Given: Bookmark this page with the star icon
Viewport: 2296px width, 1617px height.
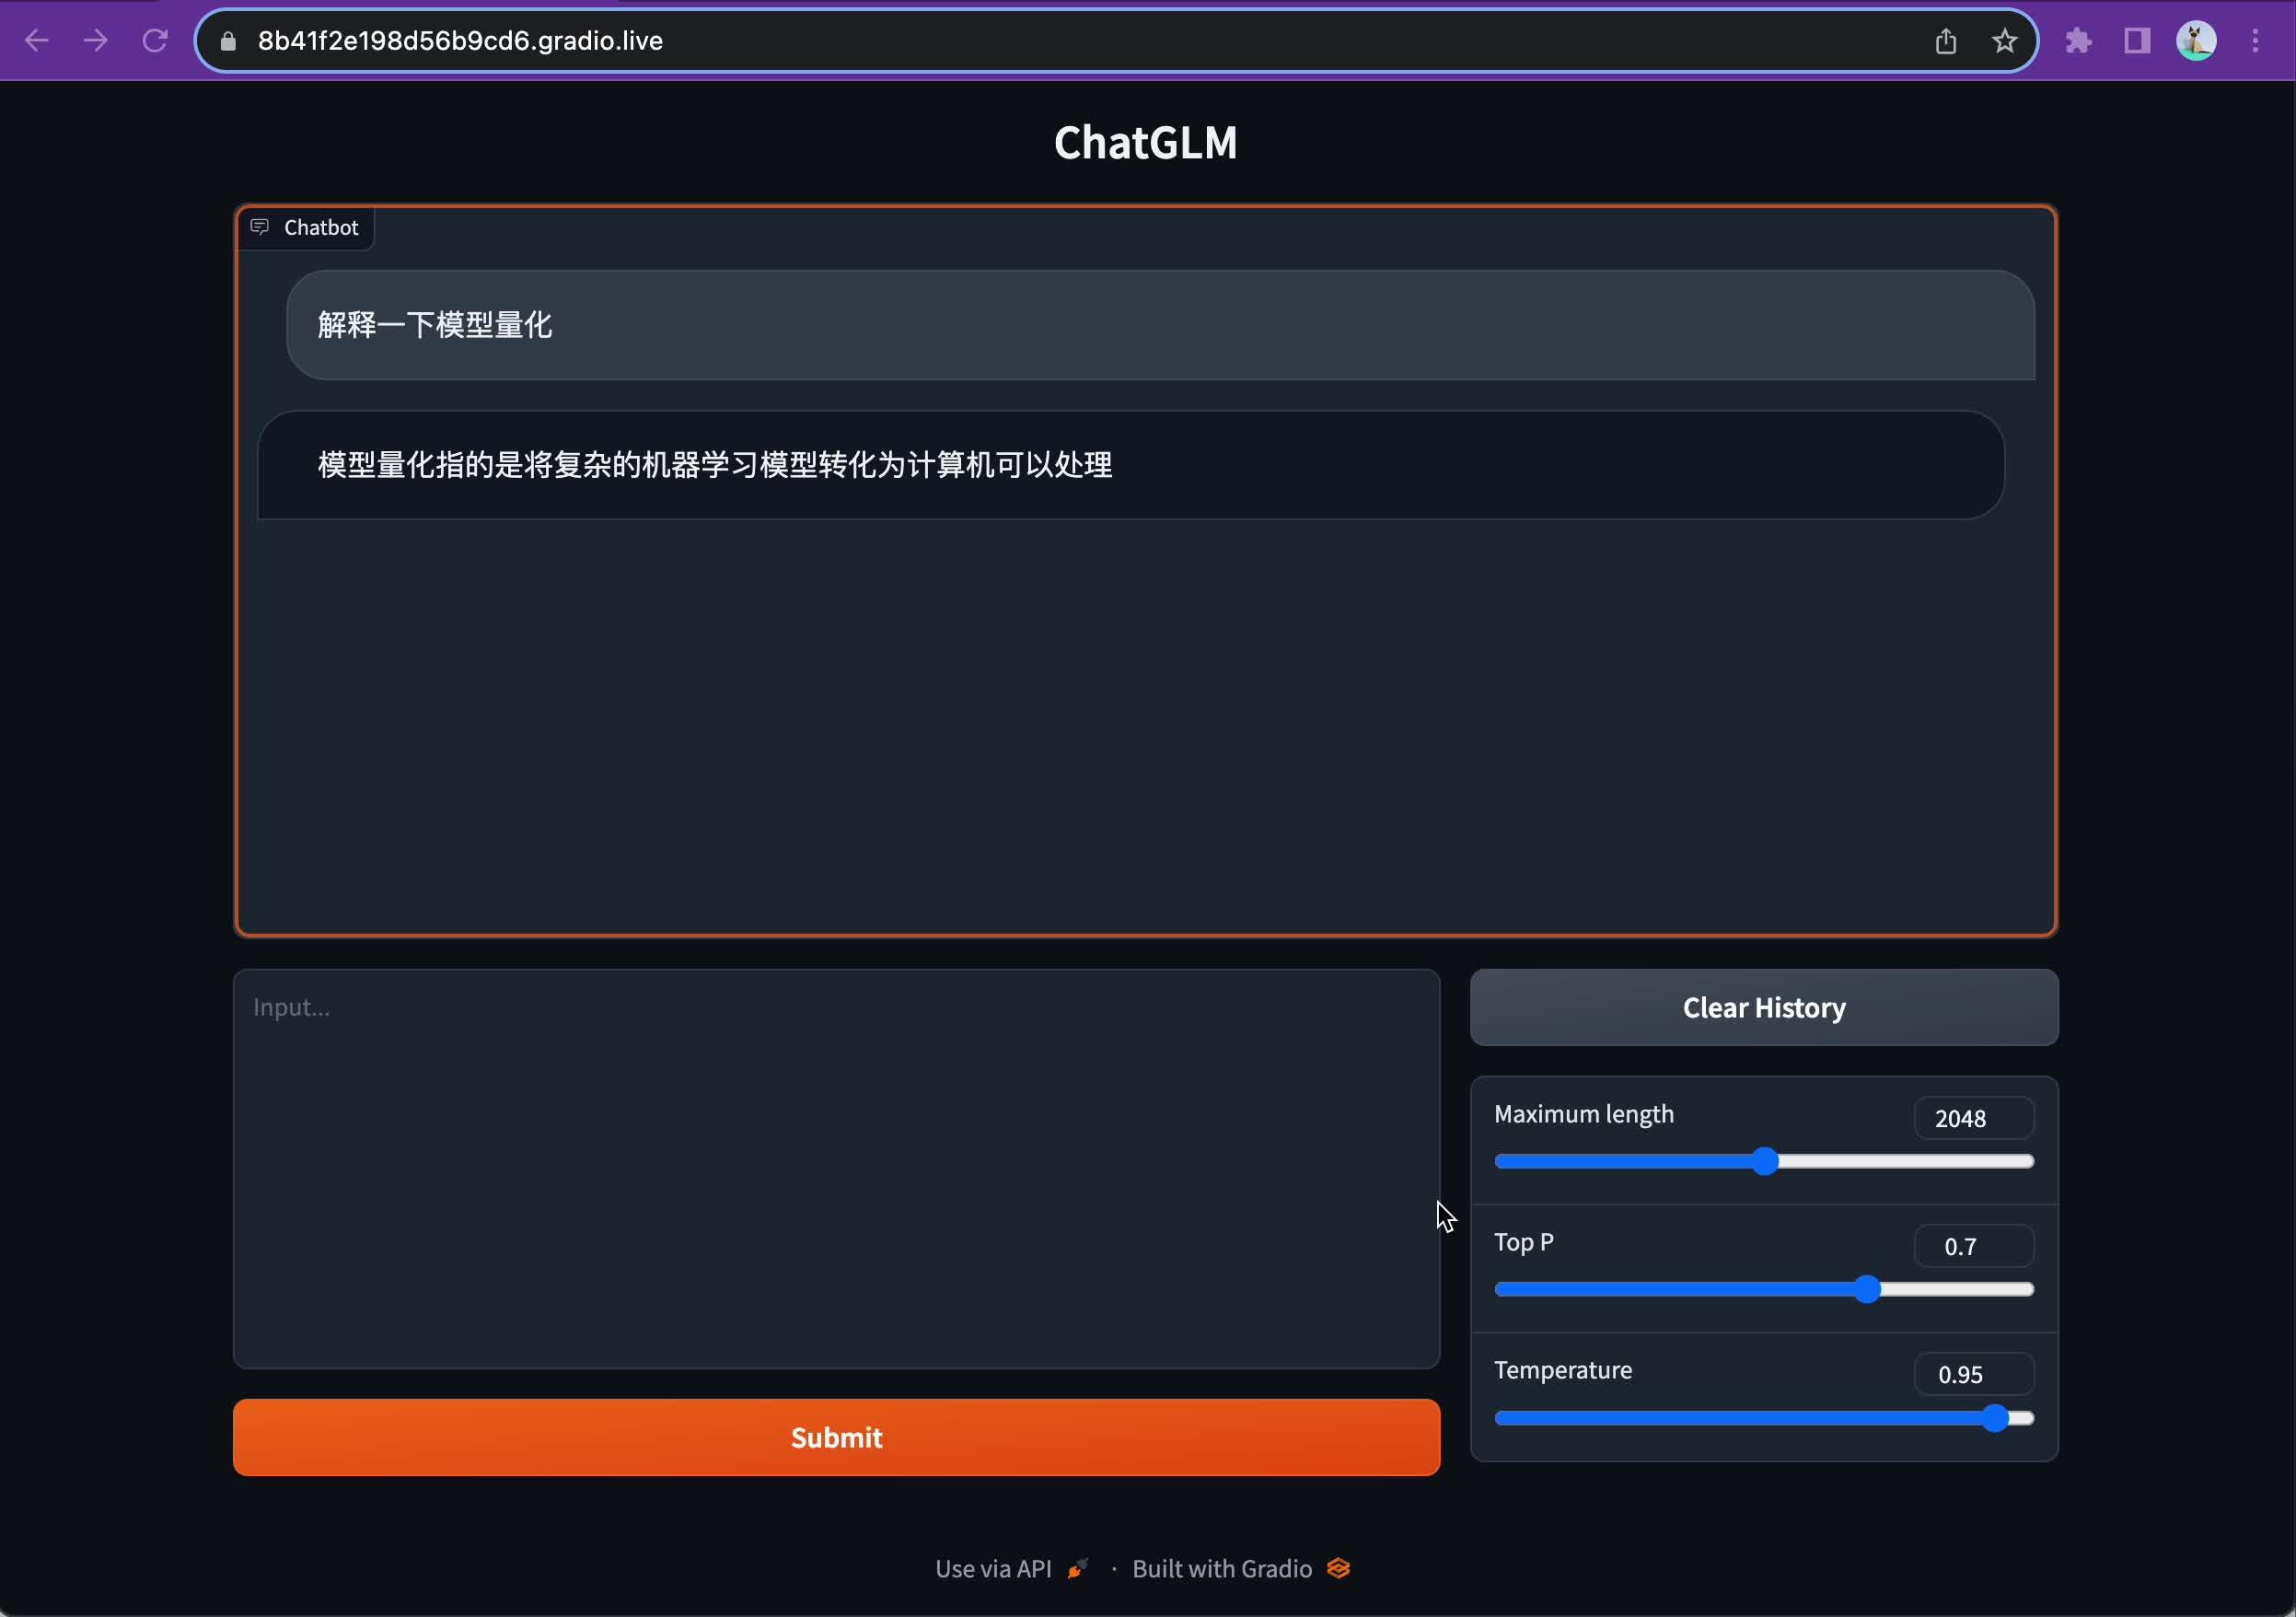Looking at the screenshot, I should 2004,41.
